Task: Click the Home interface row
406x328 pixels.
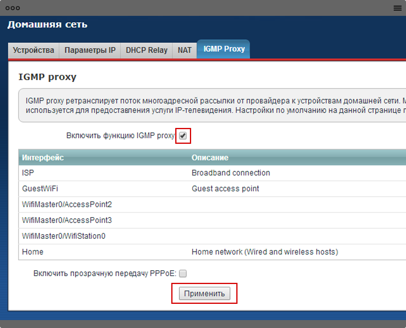Action: tap(33, 252)
